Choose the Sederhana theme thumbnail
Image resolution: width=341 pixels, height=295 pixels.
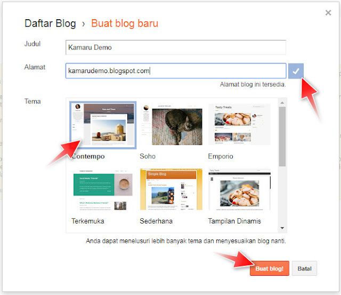(x=172, y=189)
